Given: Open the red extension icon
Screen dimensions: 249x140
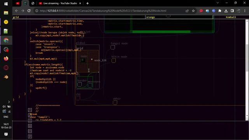Looking at the screenshot, I should click(201, 11).
